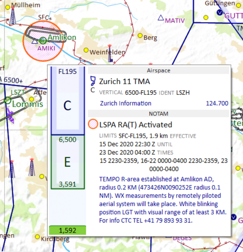Click the LSPA RA(T) hatched circle icon

[x=93, y=124]
